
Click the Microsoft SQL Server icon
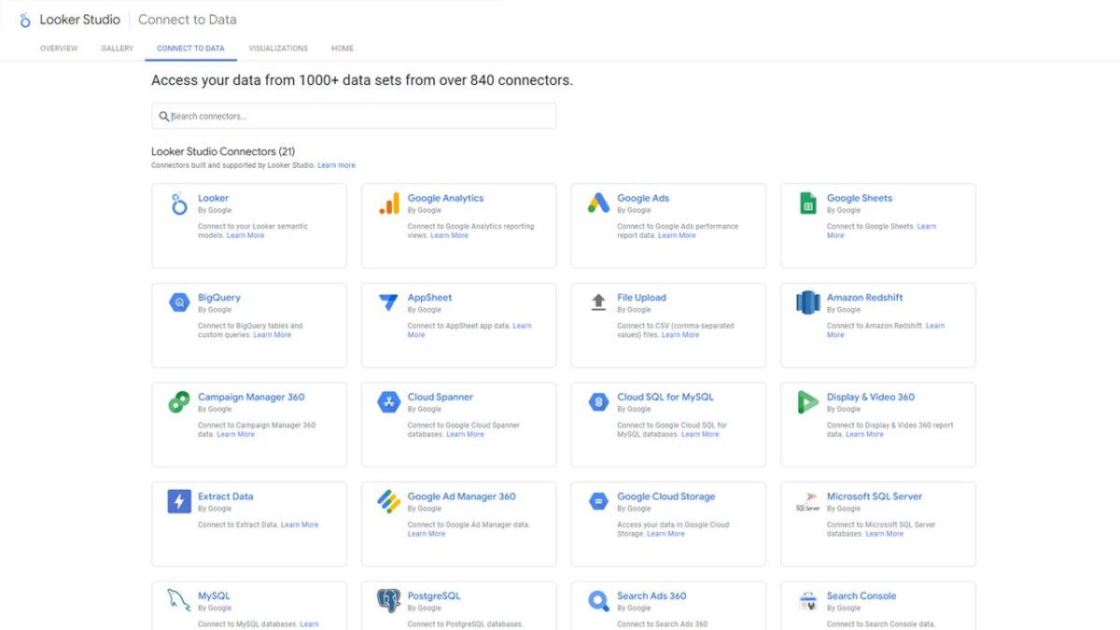(x=807, y=502)
